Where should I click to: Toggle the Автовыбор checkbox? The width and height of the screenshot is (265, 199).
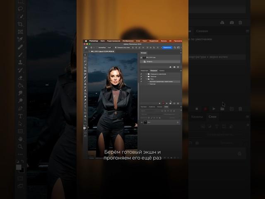tap(97, 48)
